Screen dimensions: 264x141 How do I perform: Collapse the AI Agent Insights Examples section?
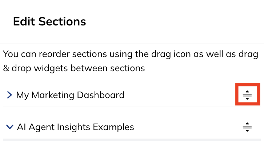pyautogui.click(x=9, y=127)
